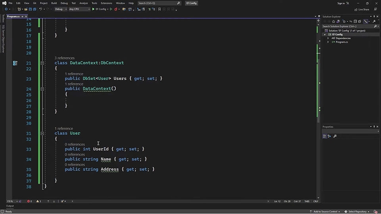Open the Debug configuration dropdown
This screenshot has width=381, height=214.
[61, 9]
